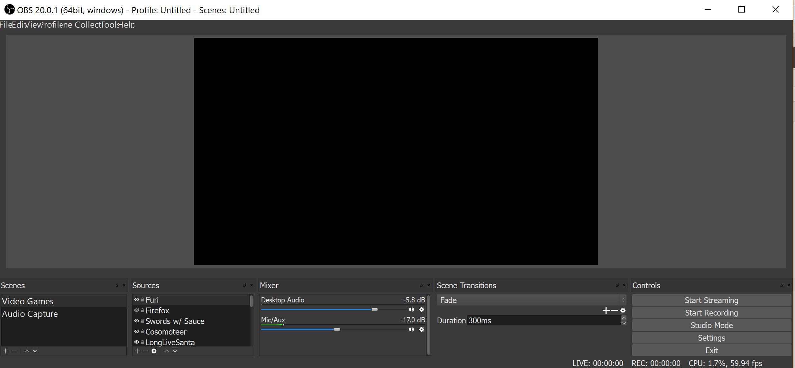Open transition properties gear icon
This screenshot has width=795, height=368.
623,310
